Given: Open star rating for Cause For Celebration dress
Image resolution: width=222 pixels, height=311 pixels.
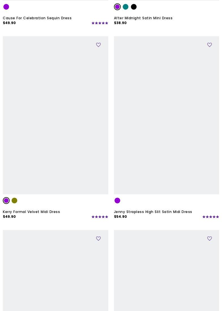Looking at the screenshot, I should (100, 23).
